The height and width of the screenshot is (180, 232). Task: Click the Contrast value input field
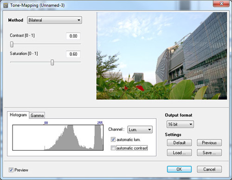point(73,36)
